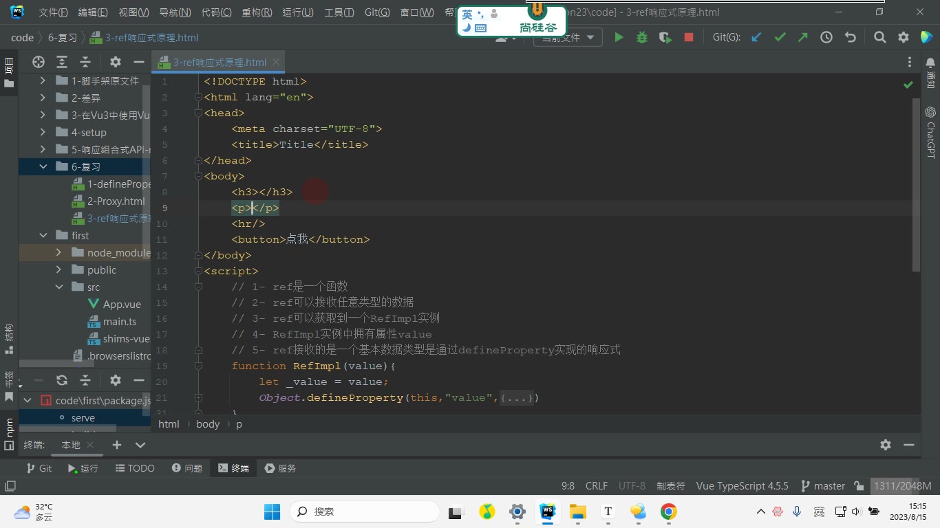
Task: Expand the 4-setup folder
Action: pyautogui.click(x=43, y=133)
